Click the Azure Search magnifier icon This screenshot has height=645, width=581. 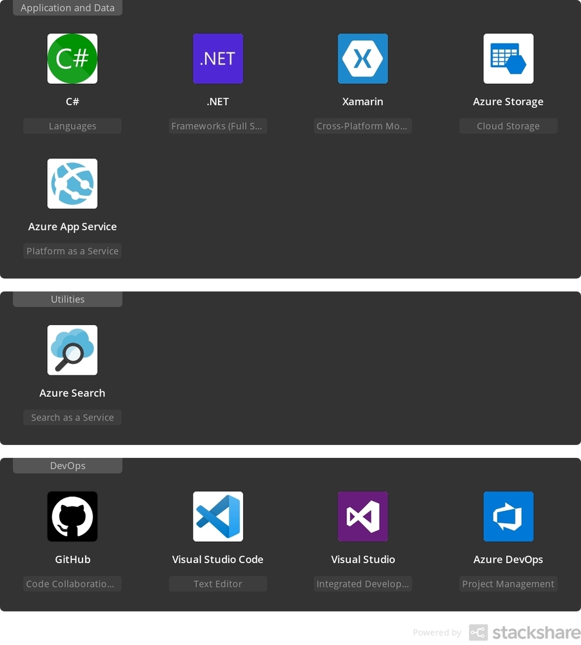point(72,350)
